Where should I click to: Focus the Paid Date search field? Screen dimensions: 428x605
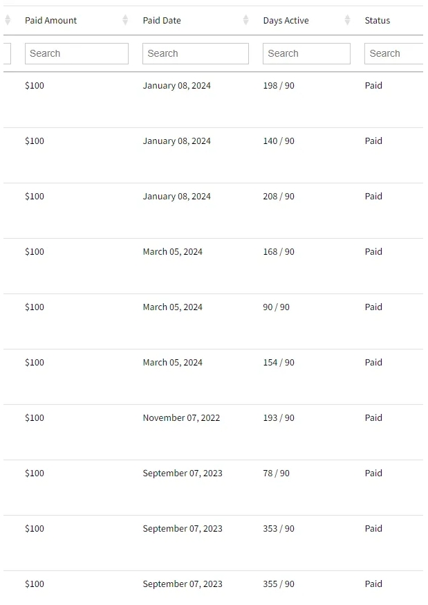click(195, 53)
